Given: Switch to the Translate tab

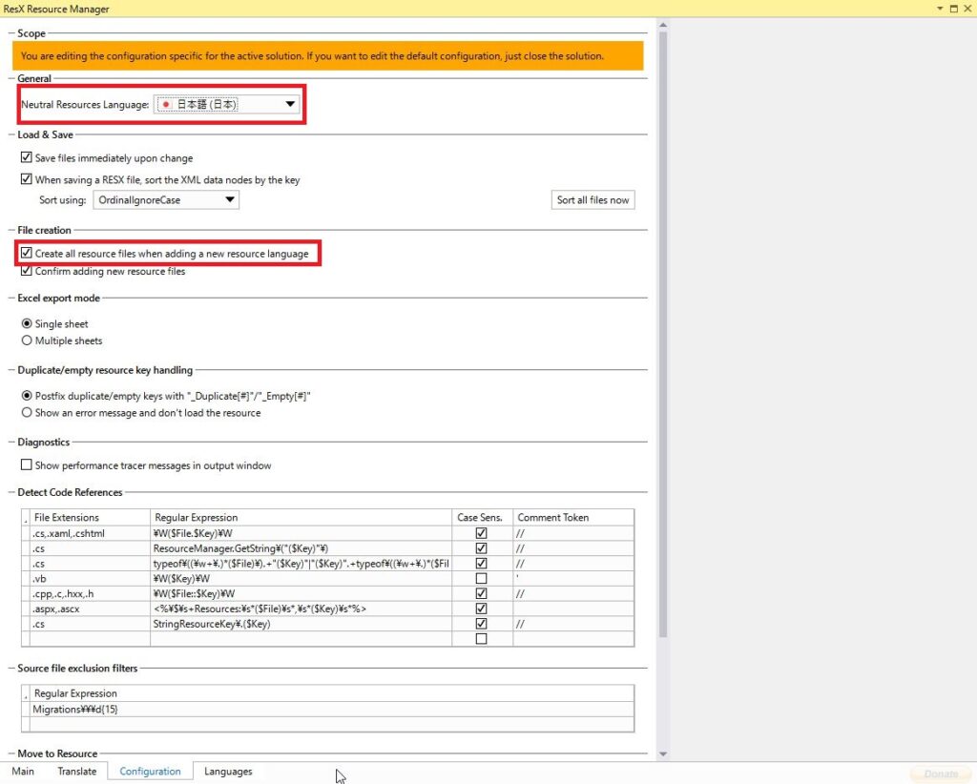Looking at the screenshot, I should pos(76,772).
